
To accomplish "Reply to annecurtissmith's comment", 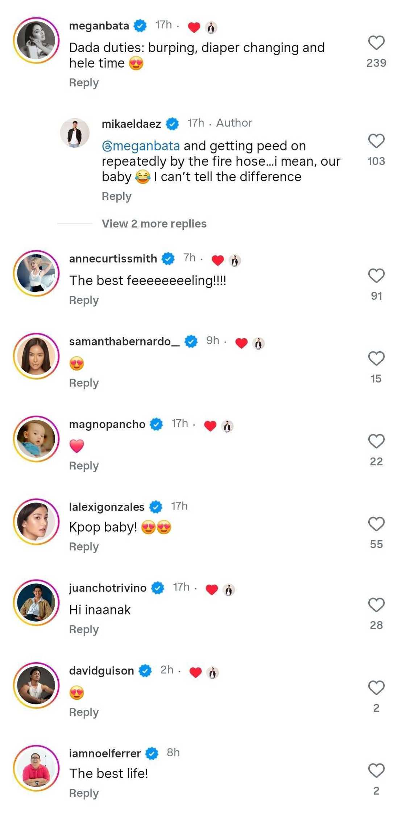I will click(x=84, y=300).
